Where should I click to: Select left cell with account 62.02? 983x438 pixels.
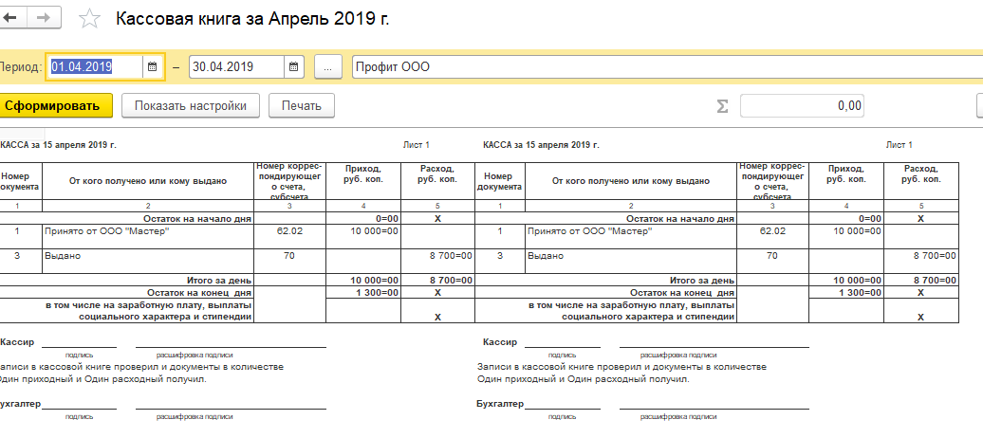289,237
